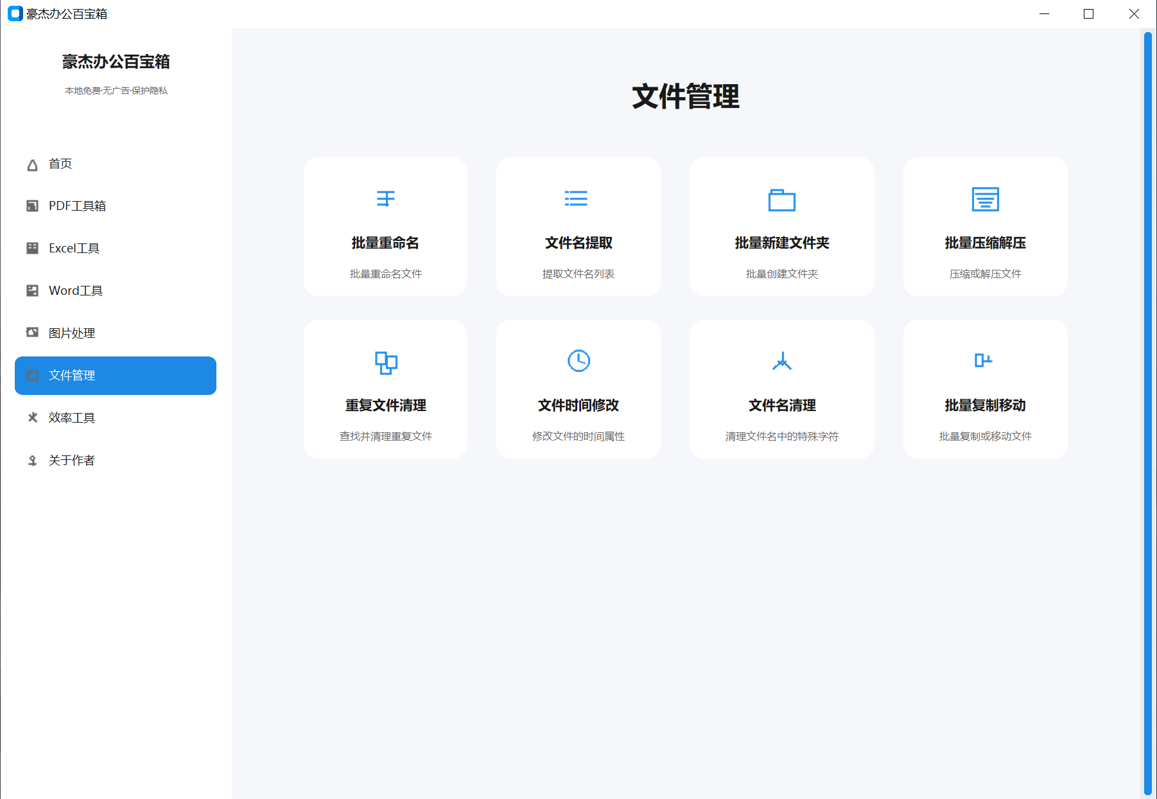Select 文件管理 in the sidebar
Image resolution: width=1157 pixels, height=799 pixels.
pos(116,376)
